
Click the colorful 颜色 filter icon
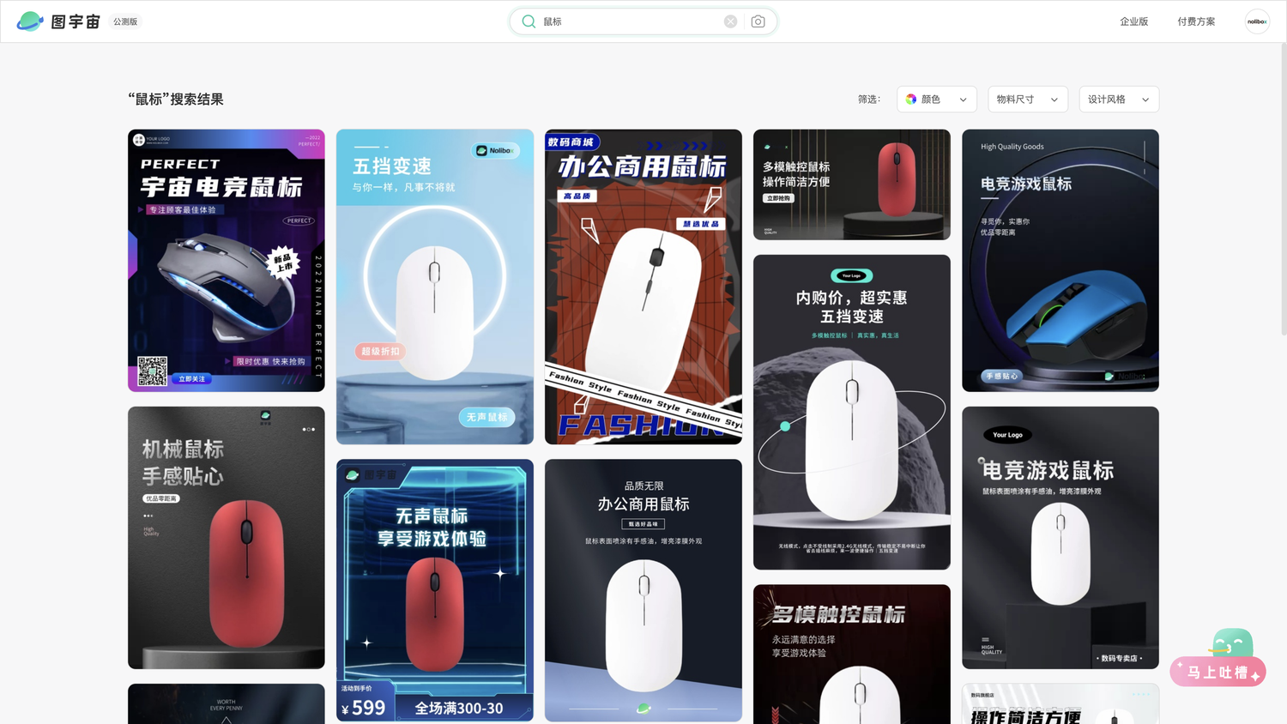tap(911, 100)
